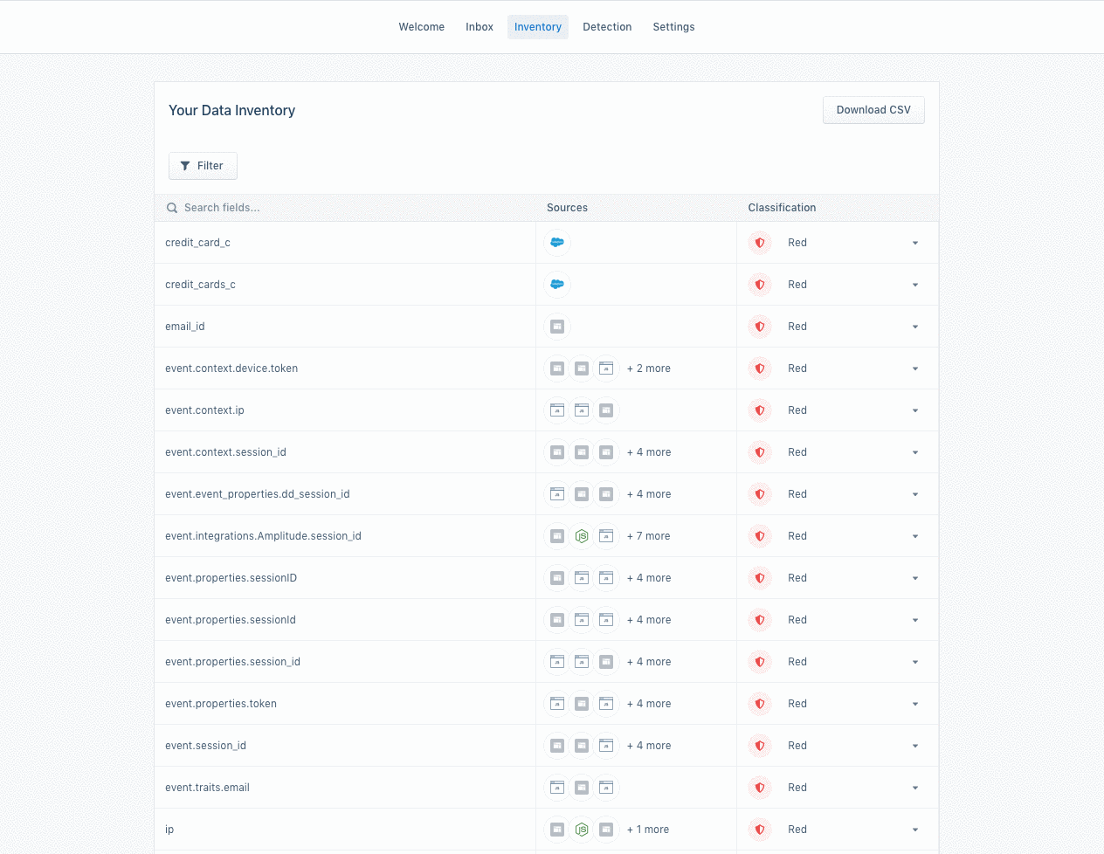Click the Node.js icon on the ip row

(581, 829)
